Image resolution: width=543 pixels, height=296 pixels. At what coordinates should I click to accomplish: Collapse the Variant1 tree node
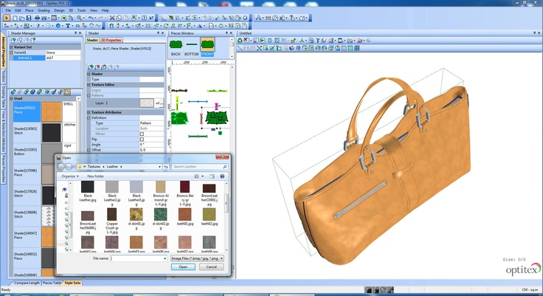tap(11, 52)
